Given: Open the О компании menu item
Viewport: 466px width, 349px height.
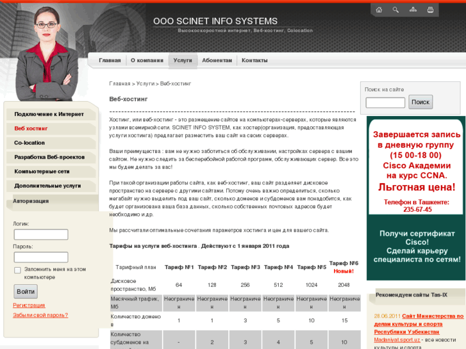Looking at the screenshot, I should 147,60.
